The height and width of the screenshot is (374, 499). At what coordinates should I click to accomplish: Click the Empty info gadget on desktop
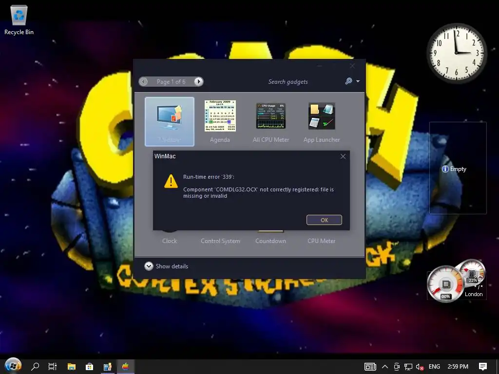click(458, 168)
